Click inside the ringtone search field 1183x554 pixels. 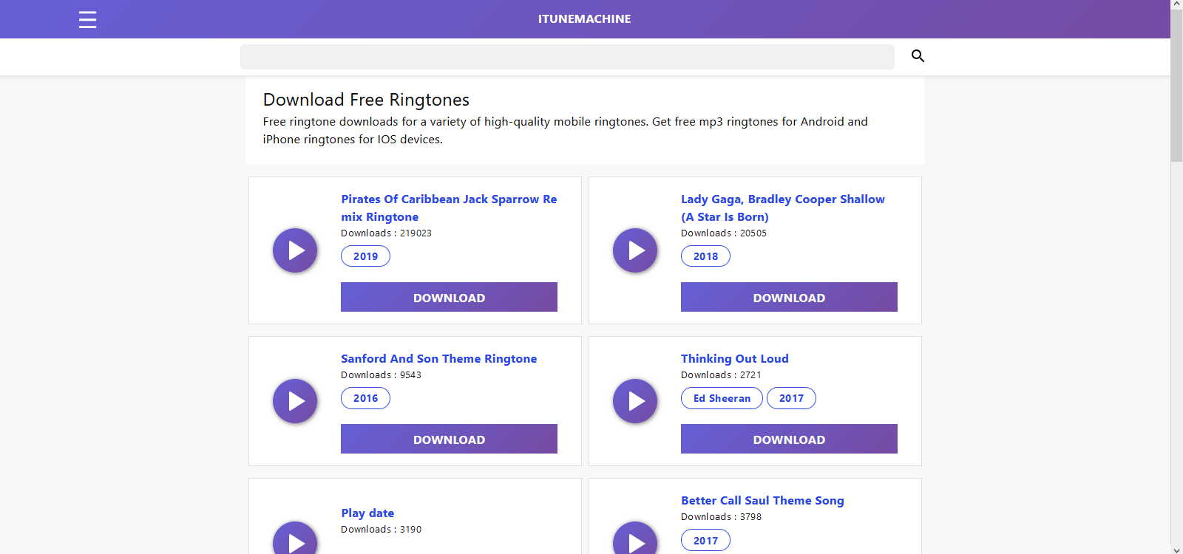567,57
